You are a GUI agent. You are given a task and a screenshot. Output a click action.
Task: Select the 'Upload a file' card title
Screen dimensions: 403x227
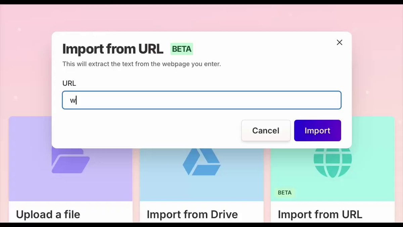tap(48, 214)
